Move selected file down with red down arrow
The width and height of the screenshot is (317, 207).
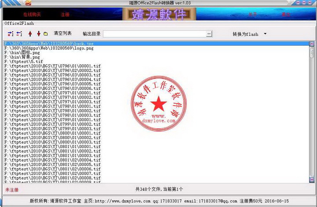[x=39, y=34]
